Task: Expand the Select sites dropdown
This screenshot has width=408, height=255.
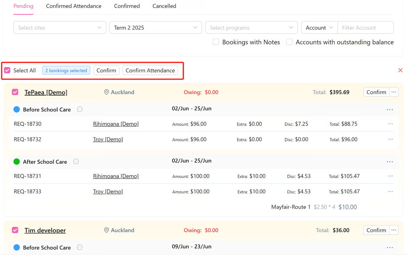Action: coord(60,28)
